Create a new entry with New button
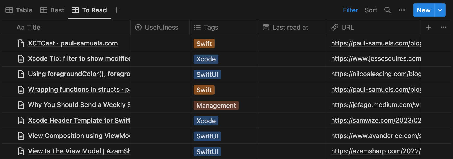This screenshot has height=159, width=453. click(424, 10)
